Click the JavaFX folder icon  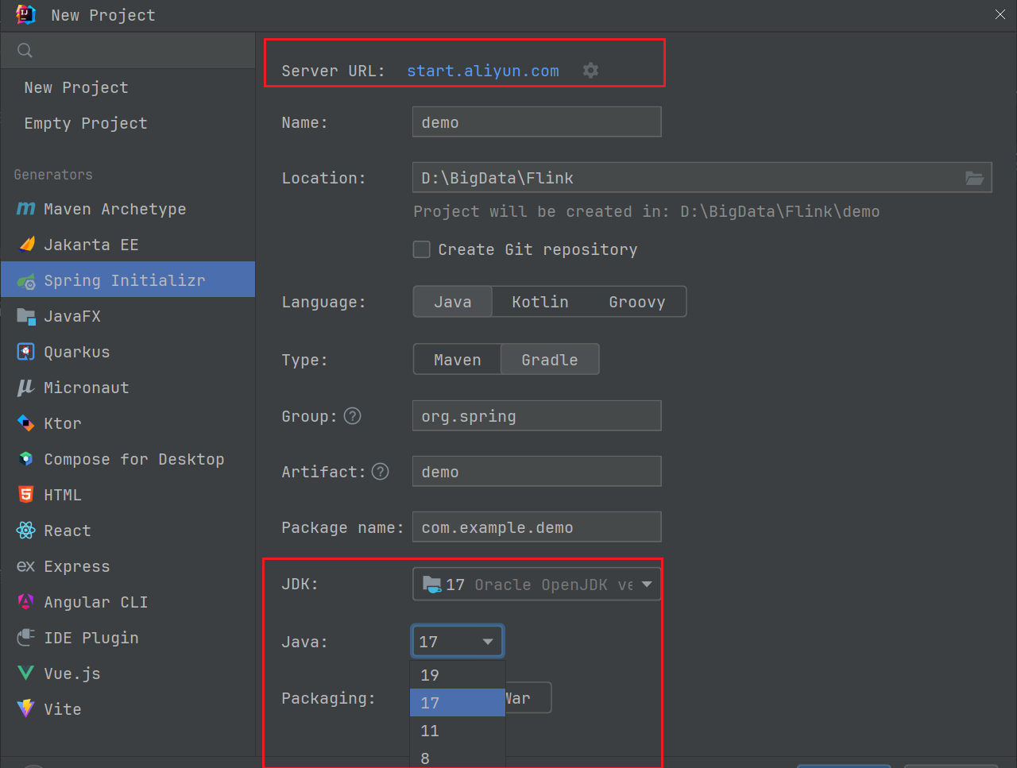coord(26,316)
